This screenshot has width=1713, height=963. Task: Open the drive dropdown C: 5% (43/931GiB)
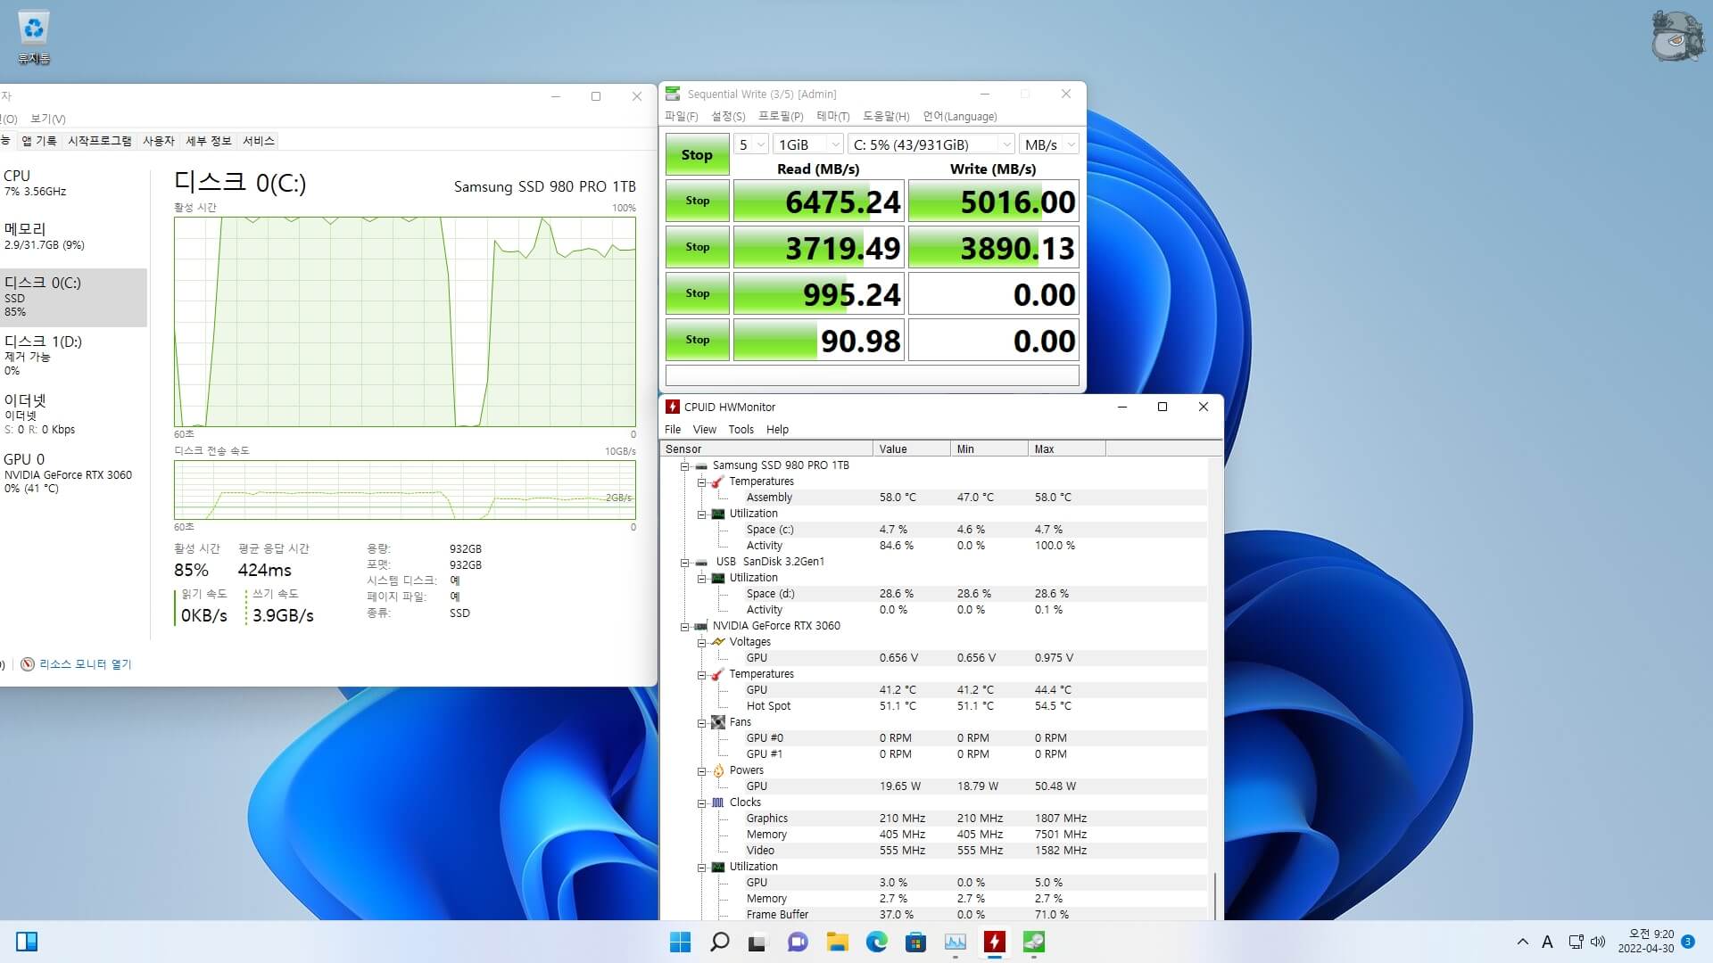coord(931,144)
